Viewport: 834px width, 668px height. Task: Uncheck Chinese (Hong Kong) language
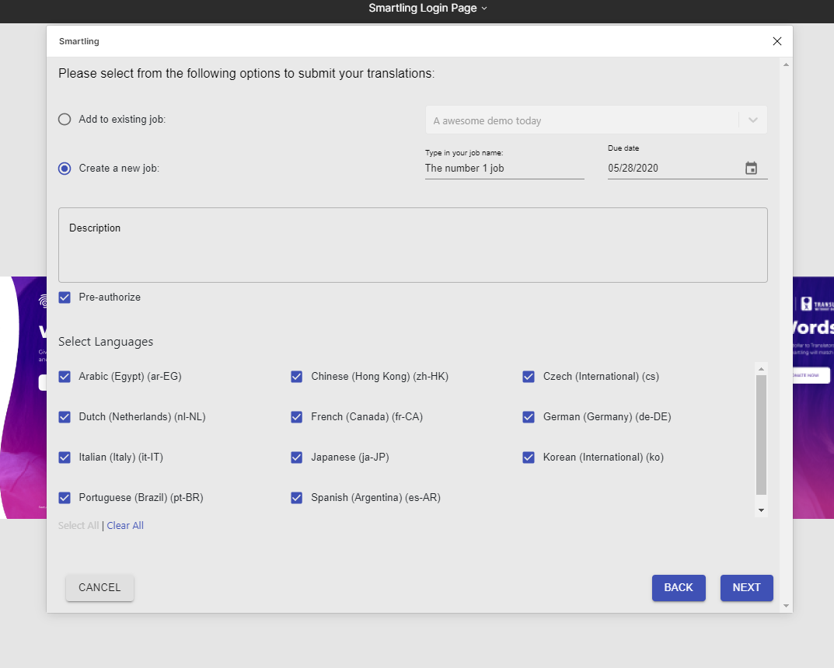point(297,377)
